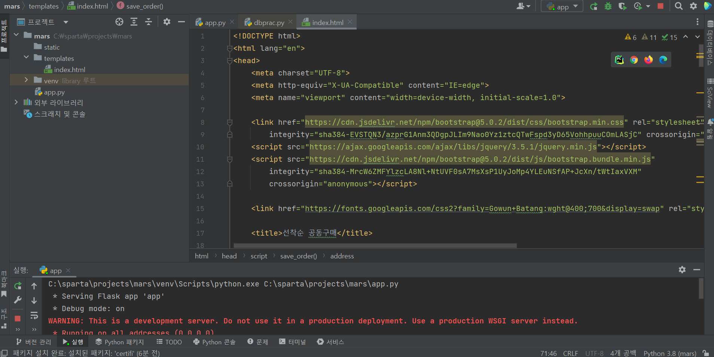Collapse the templates folder
The height and width of the screenshot is (357, 714).
pyautogui.click(x=26, y=57)
